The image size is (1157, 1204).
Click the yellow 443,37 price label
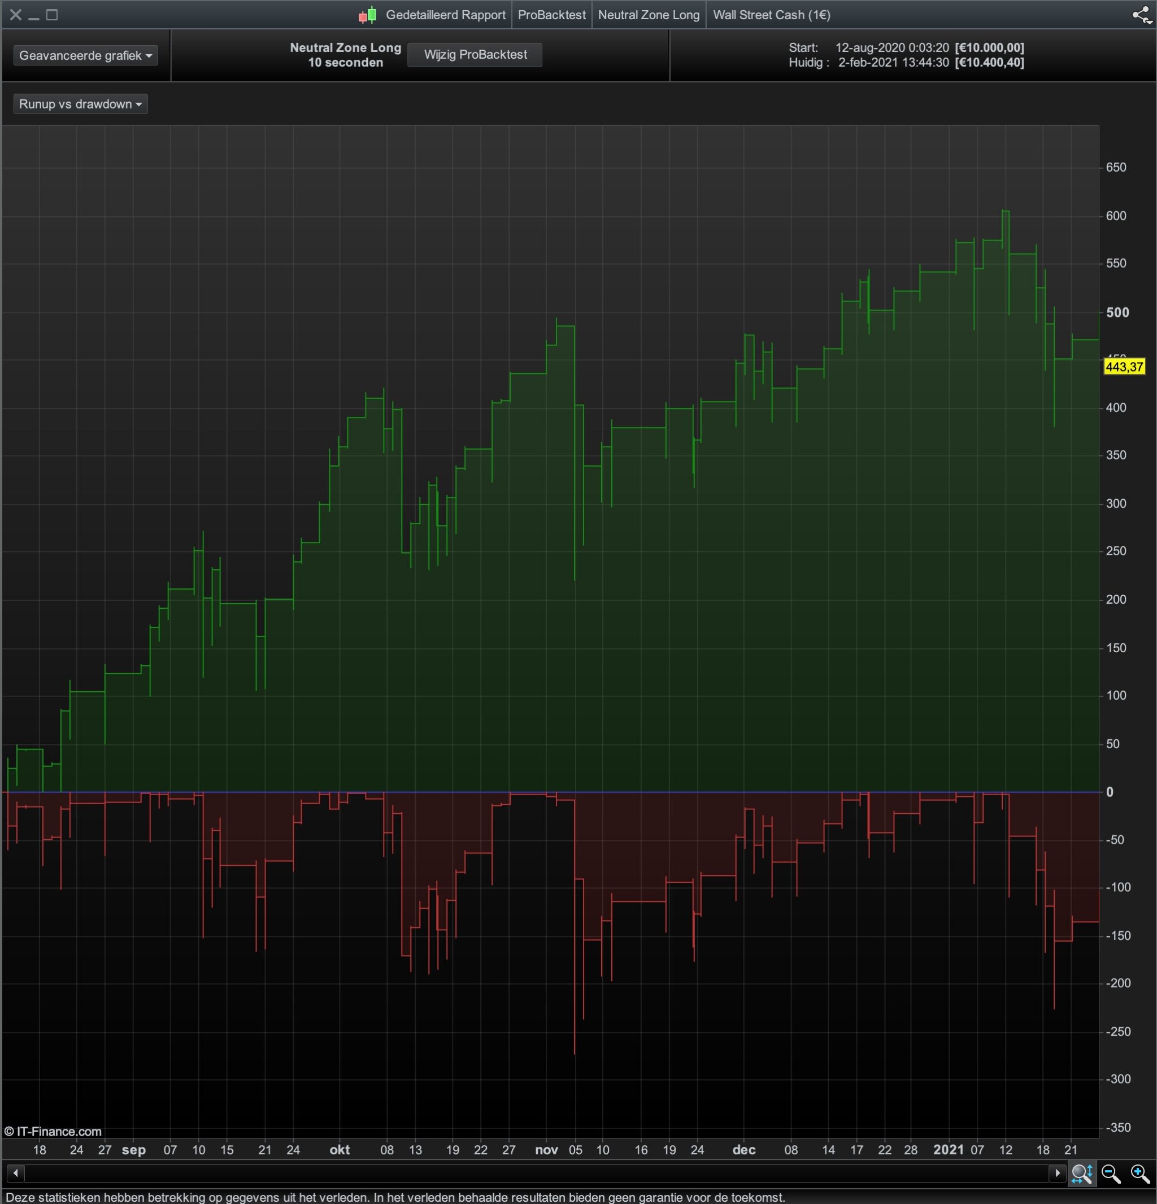point(1124,367)
